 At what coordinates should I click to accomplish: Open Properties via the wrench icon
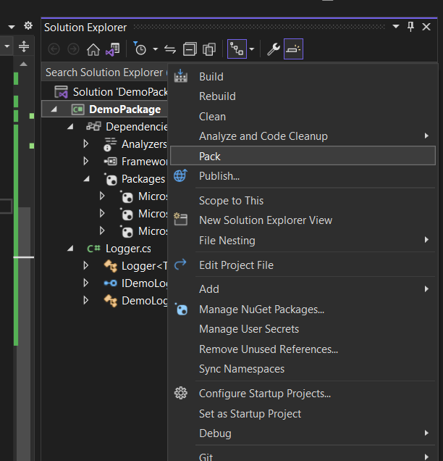point(273,49)
